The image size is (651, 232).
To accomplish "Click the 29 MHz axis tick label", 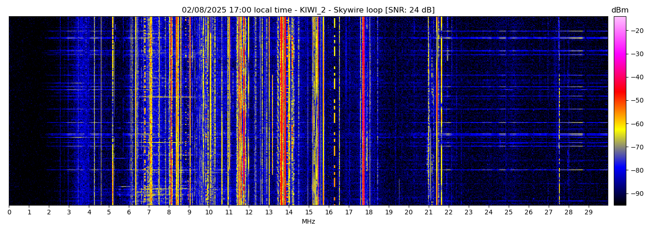I will pos(588,213).
